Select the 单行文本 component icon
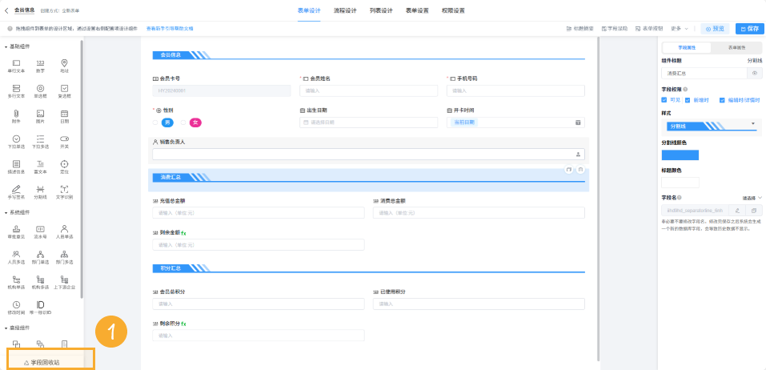This screenshot has height=370, width=766. [x=16, y=63]
